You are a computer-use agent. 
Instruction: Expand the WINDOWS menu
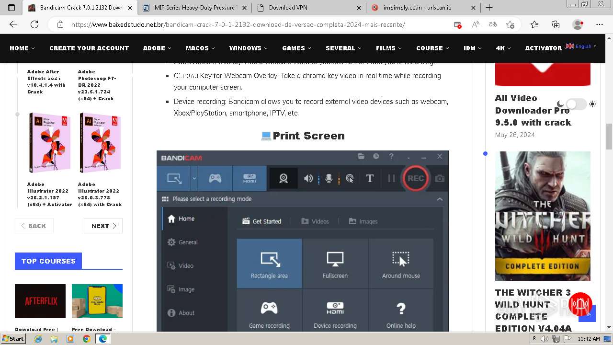click(248, 48)
